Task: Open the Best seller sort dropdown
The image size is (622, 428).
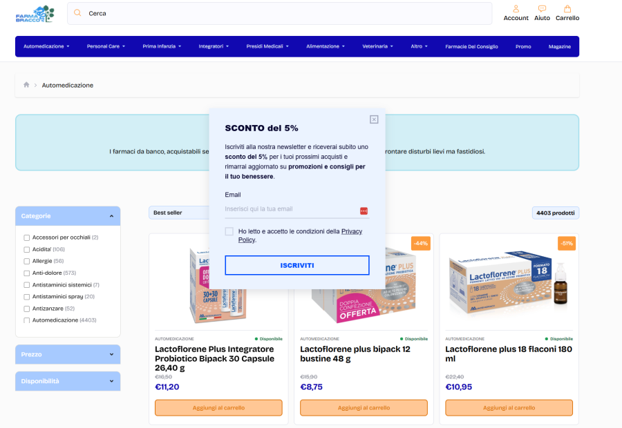Action: [x=179, y=213]
